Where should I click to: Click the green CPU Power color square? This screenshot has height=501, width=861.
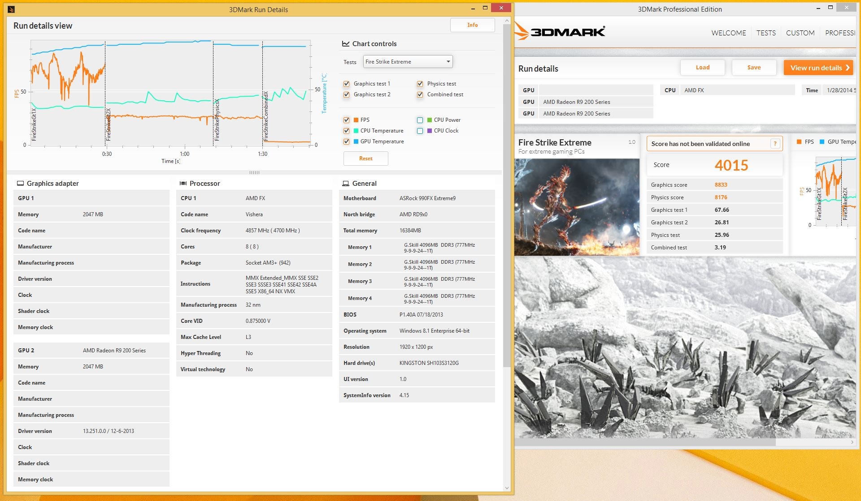[430, 120]
